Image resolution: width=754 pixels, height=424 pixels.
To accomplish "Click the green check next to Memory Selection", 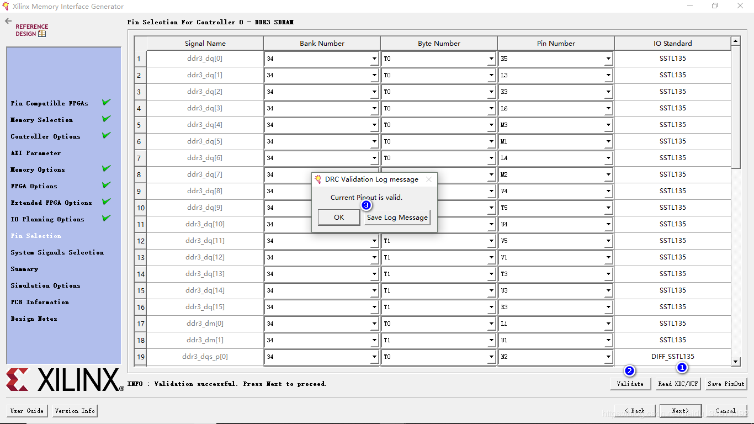I will pyautogui.click(x=106, y=119).
